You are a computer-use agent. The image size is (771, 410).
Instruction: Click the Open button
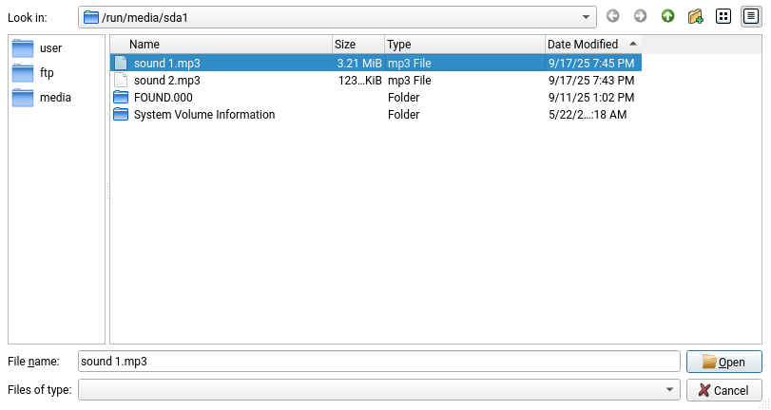(x=723, y=362)
